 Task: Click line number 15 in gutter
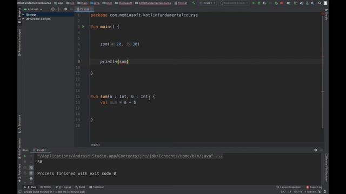(x=78, y=96)
